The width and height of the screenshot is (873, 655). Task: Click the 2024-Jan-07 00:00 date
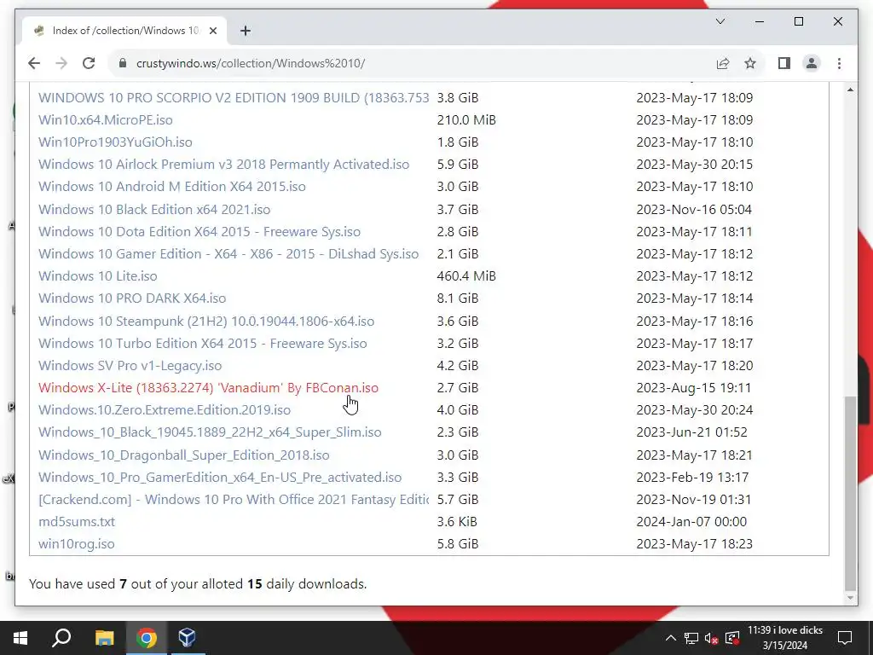691,522
